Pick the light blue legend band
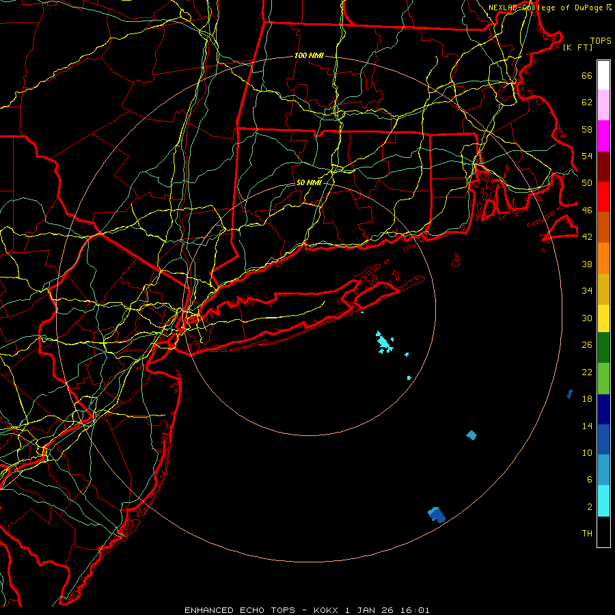Viewport: 615px width, 615px height. 603,470
